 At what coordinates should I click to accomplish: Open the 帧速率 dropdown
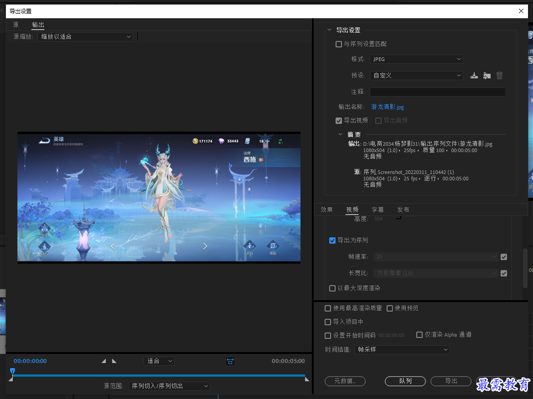click(x=436, y=257)
